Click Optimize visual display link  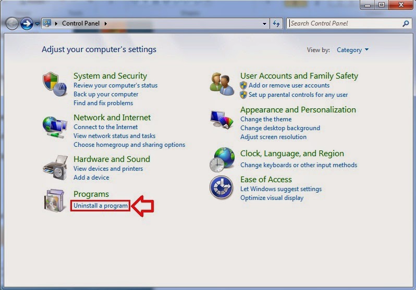pyautogui.click(x=272, y=198)
